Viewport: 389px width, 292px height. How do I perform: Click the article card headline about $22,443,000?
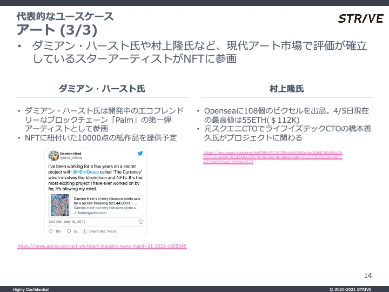pyautogui.click(x=107, y=201)
